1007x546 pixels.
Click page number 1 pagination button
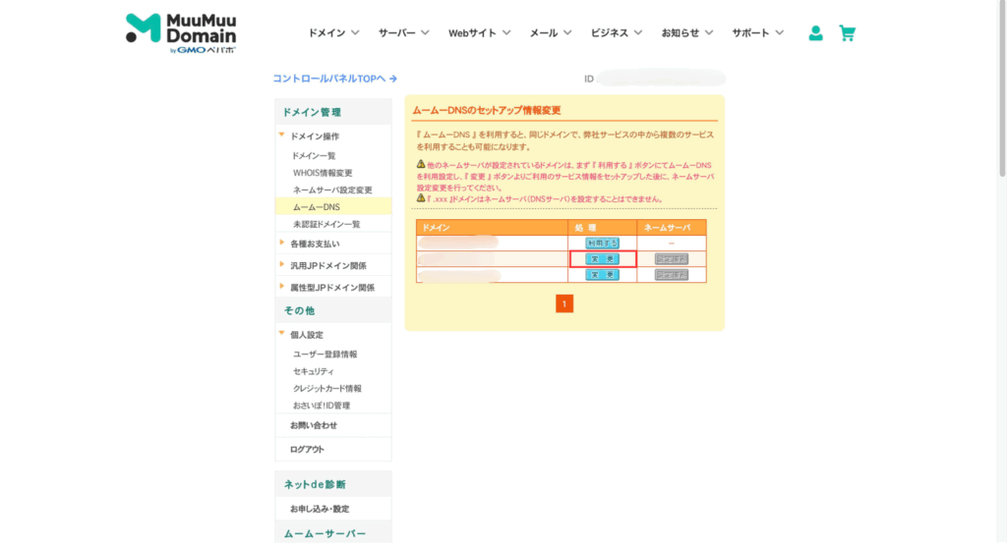click(x=563, y=304)
